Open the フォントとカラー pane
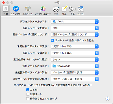This screenshot has height=104, width=113. tap(43, 10)
